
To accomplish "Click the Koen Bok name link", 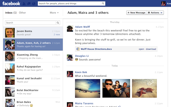I will point(81,72).
